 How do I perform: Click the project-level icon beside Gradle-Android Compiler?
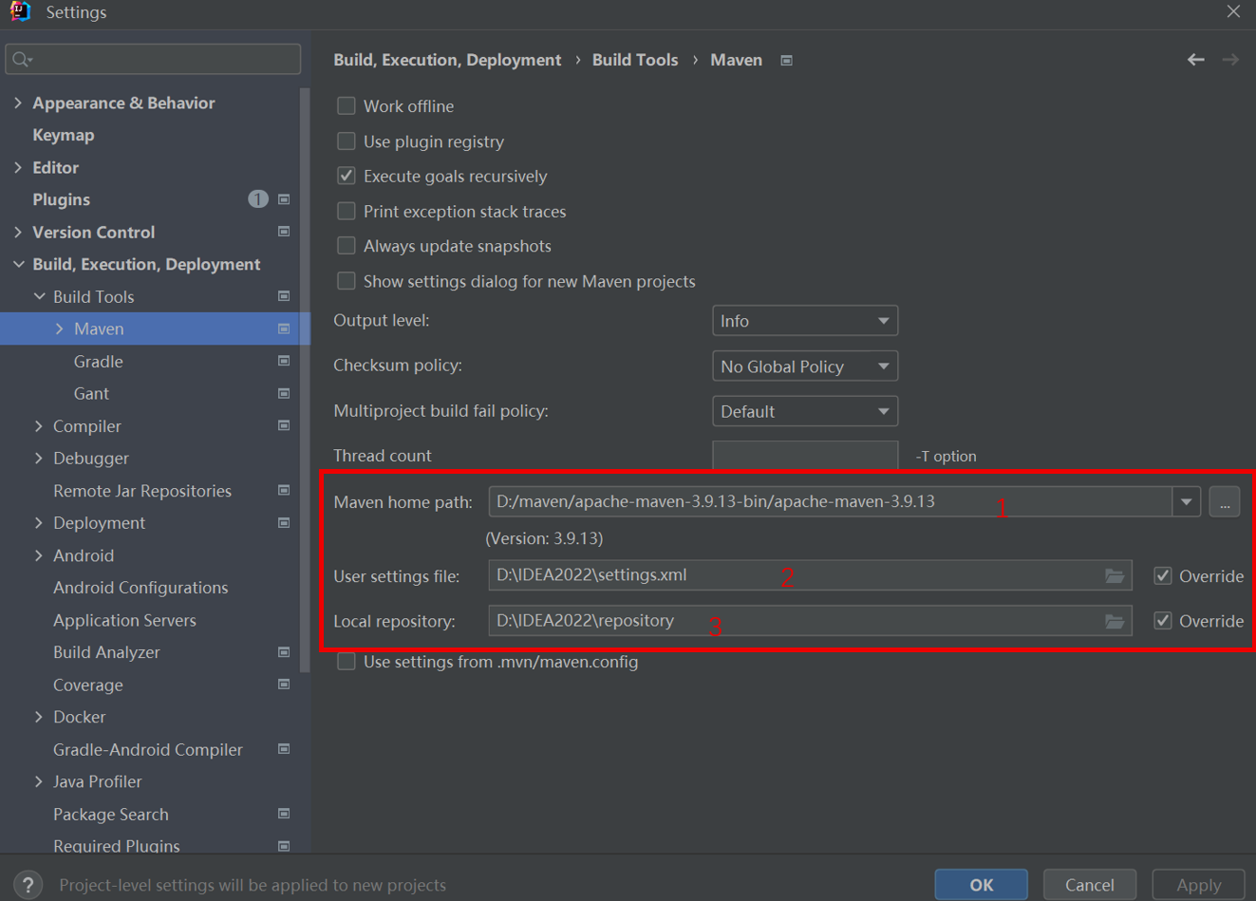tap(284, 749)
